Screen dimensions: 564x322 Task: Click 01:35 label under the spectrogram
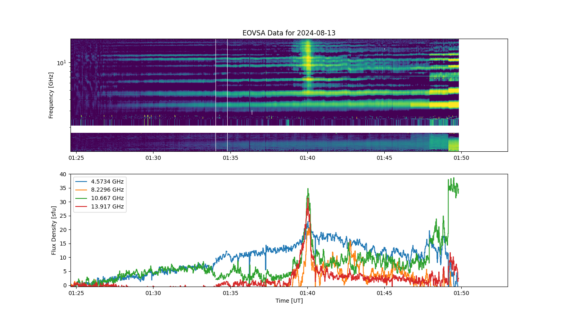[230, 158]
